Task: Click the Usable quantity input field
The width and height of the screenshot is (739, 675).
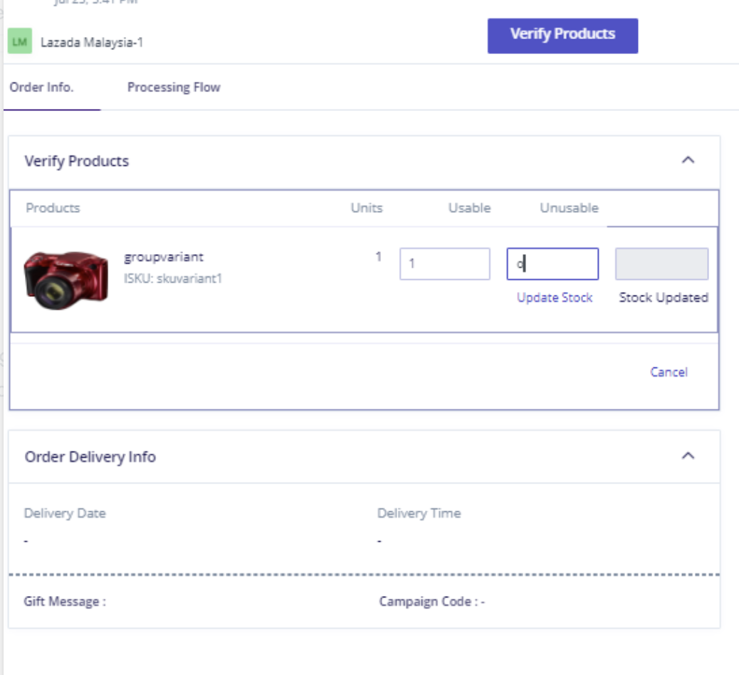Action: (x=445, y=264)
